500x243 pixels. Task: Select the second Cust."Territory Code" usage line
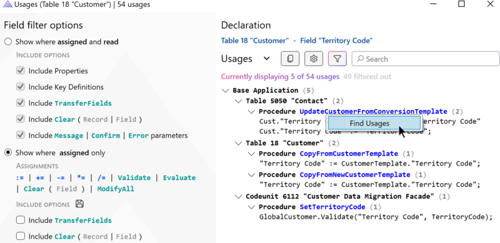pyautogui.click(x=345, y=131)
